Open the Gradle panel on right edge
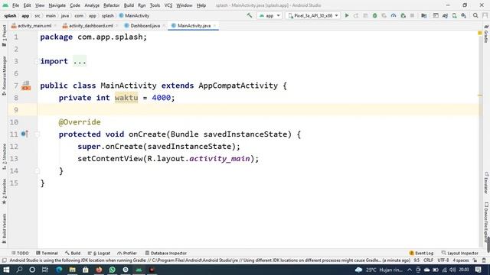The image size is (490, 275). click(486, 34)
